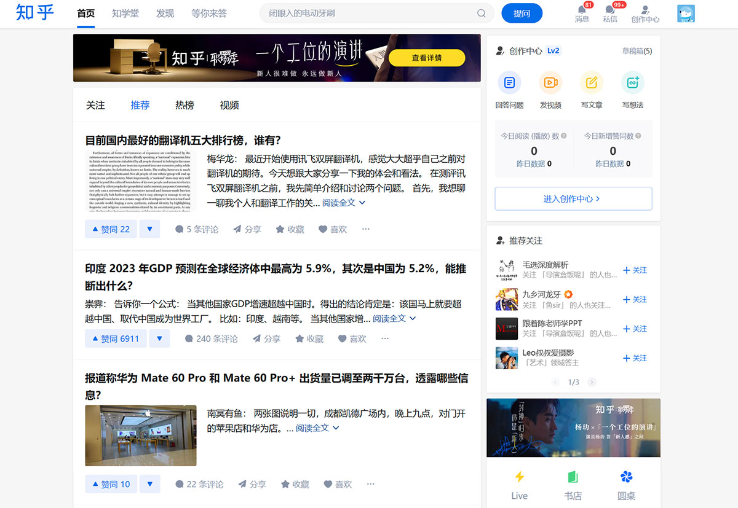Click the next arrow in 推荐关注 carousel
738x508 pixels.
(x=592, y=381)
